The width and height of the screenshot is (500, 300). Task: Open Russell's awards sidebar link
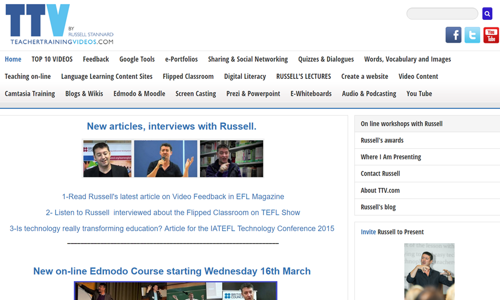coord(427,140)
